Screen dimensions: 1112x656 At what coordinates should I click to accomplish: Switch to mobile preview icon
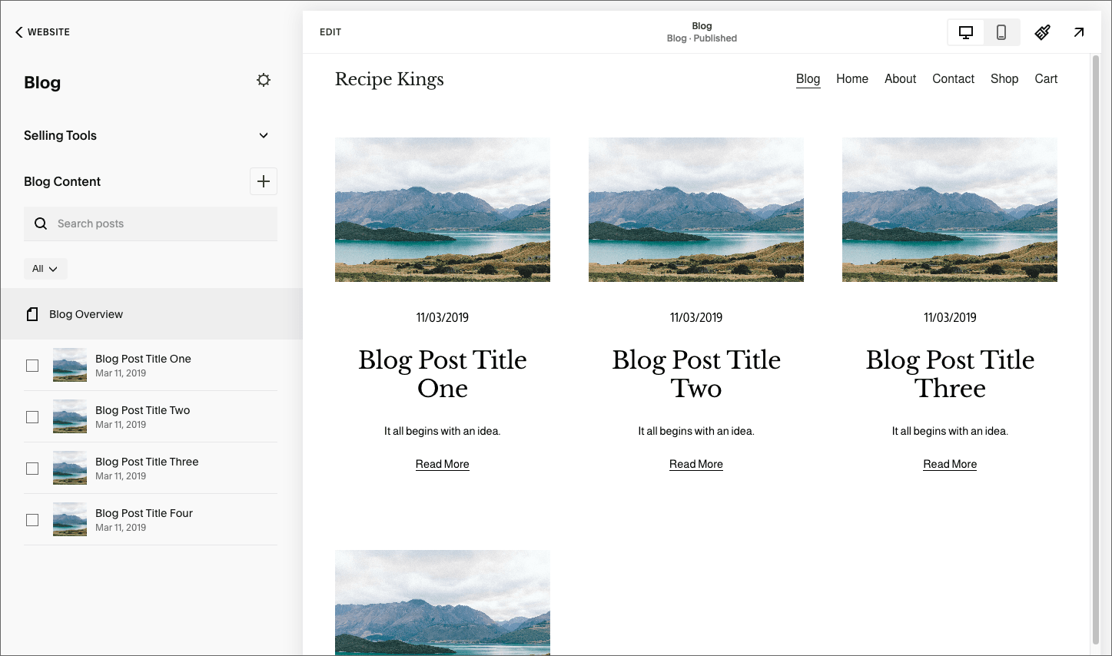[1001, 32]
